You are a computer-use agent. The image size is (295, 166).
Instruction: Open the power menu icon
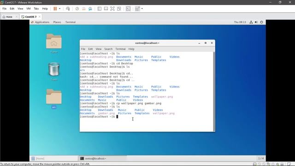point(261,22)
